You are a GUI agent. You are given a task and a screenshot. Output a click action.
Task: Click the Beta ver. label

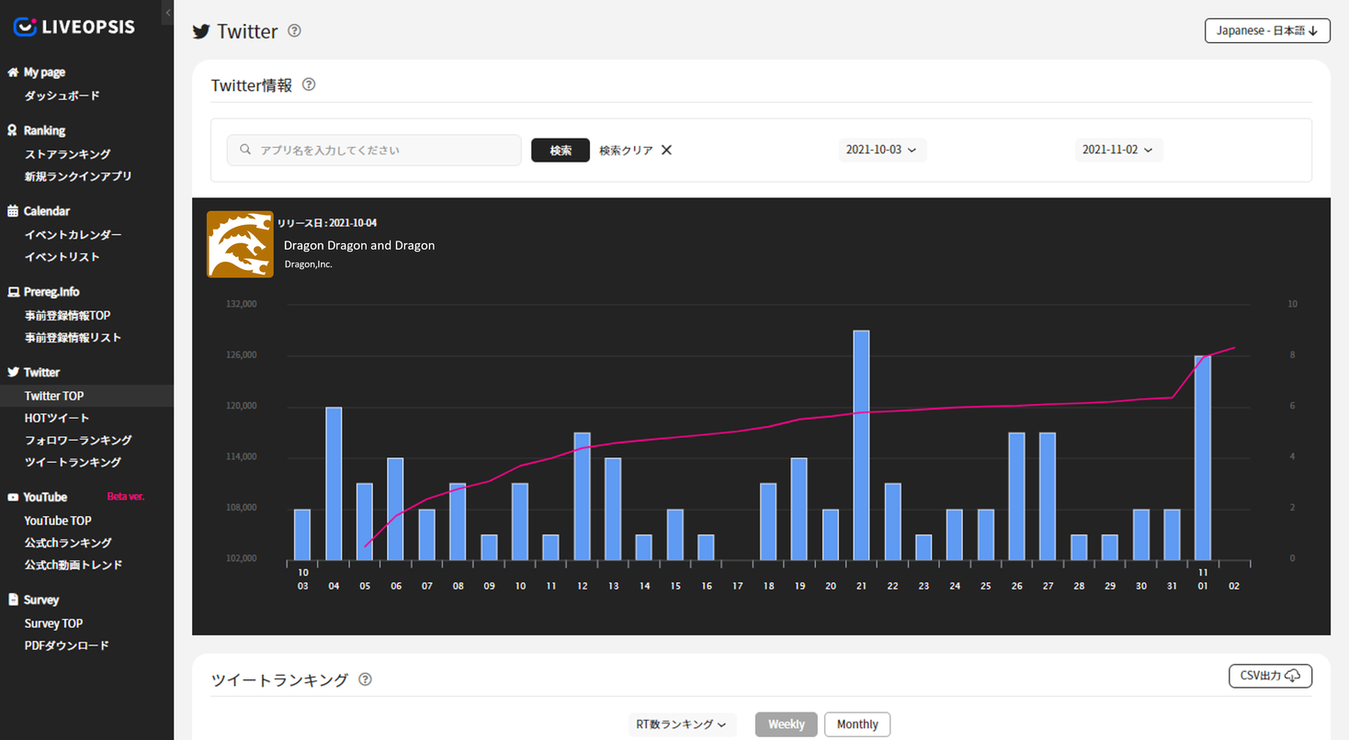coord(126,497)
